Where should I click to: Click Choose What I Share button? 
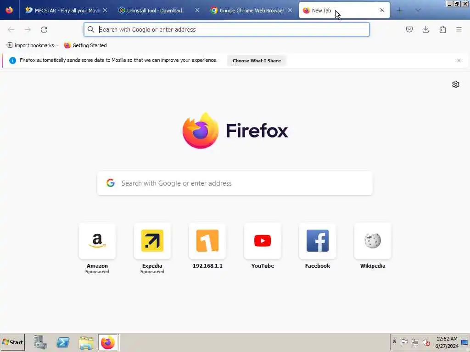coord(257,61)
